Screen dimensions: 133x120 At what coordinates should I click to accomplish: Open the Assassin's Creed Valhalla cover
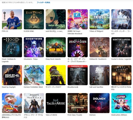[x=34, y=103]
